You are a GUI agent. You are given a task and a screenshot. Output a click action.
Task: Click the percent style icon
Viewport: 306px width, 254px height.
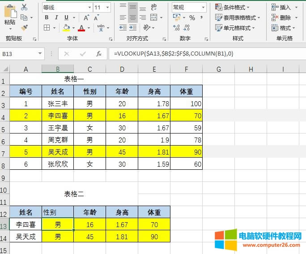[192, 18]
